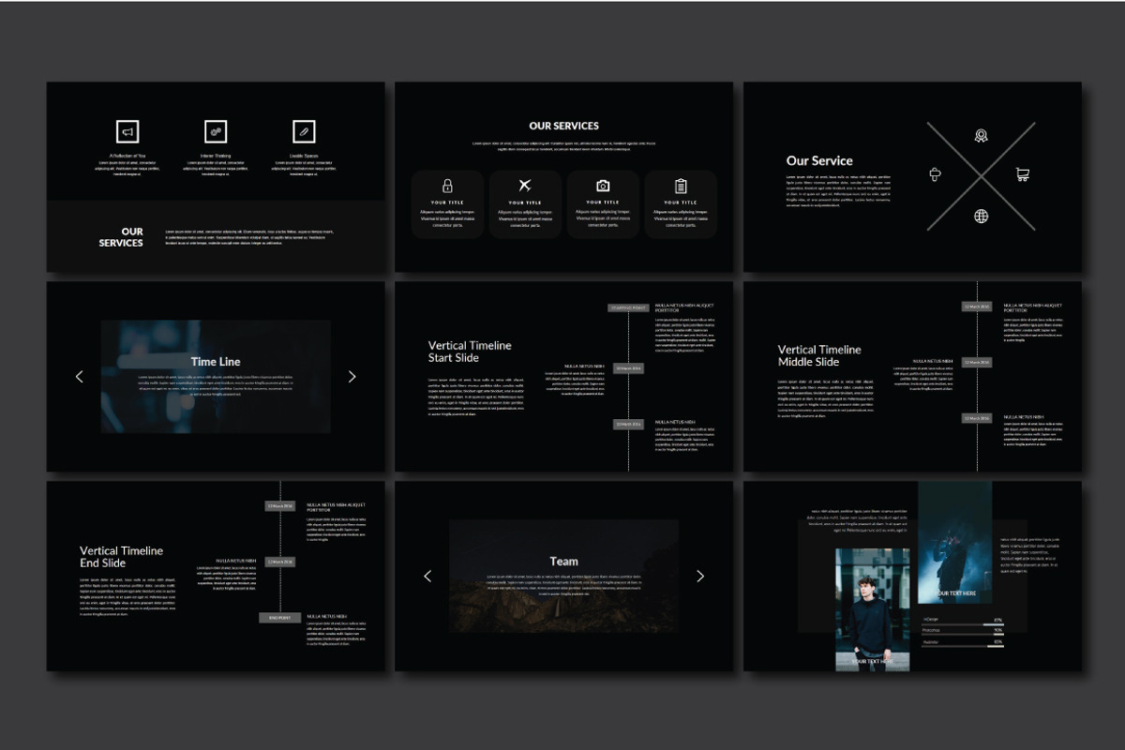Click the right arrow on the Time Line slide
Screen dimensions: 1125x750
tap(352, 376)
